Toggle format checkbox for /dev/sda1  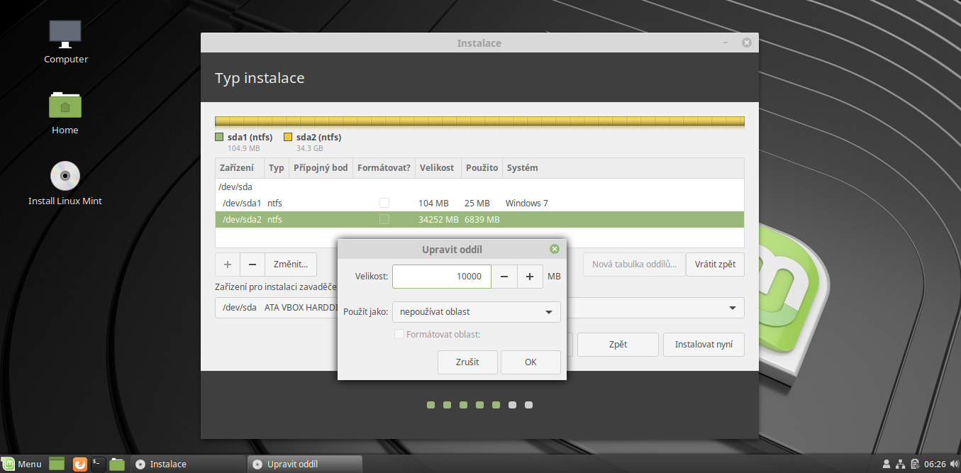pos(384,203)
